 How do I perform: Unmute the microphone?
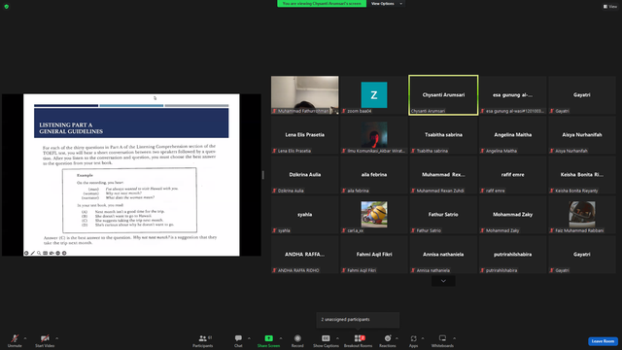(15, 340)
